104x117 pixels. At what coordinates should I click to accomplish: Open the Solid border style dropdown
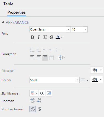54,80
